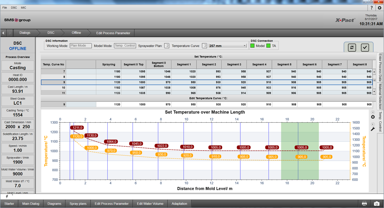
Task: Open the MIC menu
Action: [24, 8]
